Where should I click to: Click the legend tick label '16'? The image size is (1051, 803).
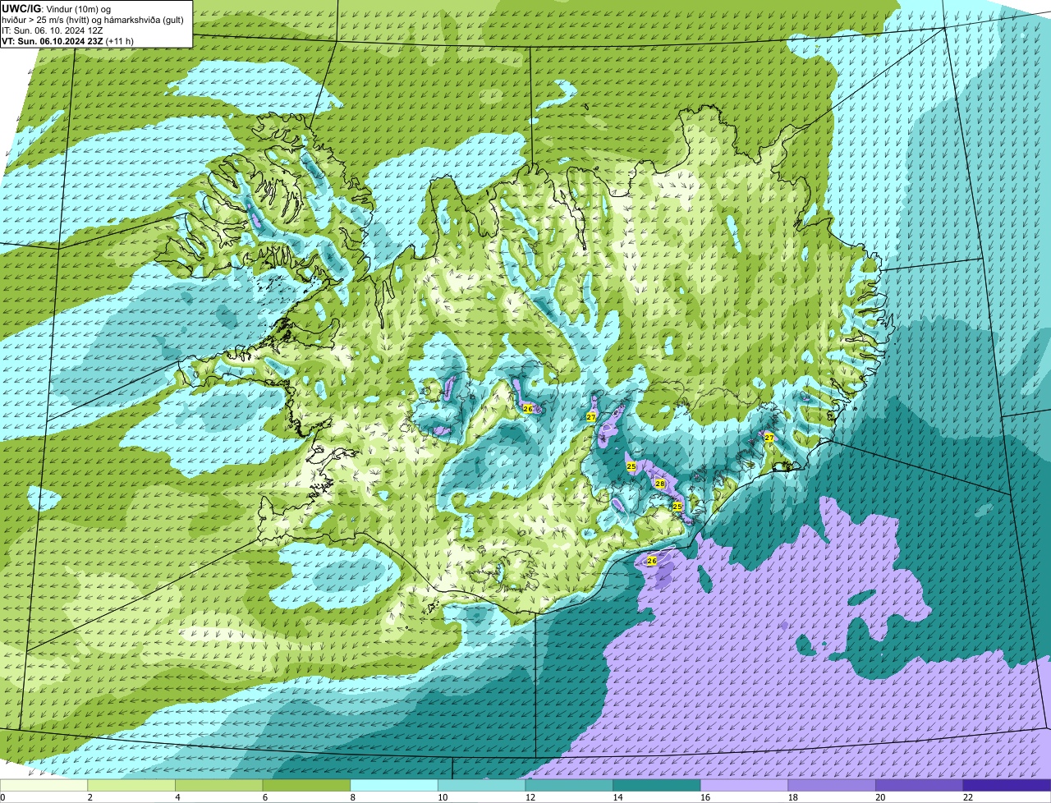tap(705, 797)
